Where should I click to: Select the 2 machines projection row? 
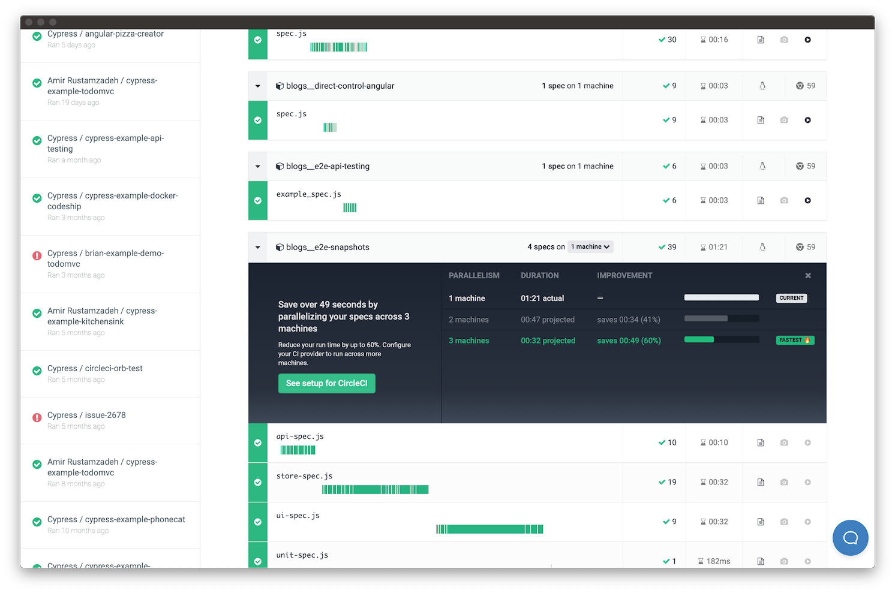(631, 320)
